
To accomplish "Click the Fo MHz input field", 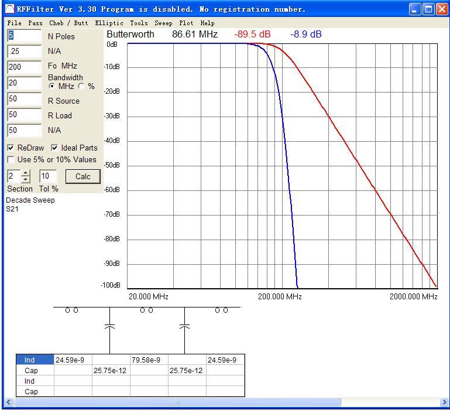I will (25, 67).
